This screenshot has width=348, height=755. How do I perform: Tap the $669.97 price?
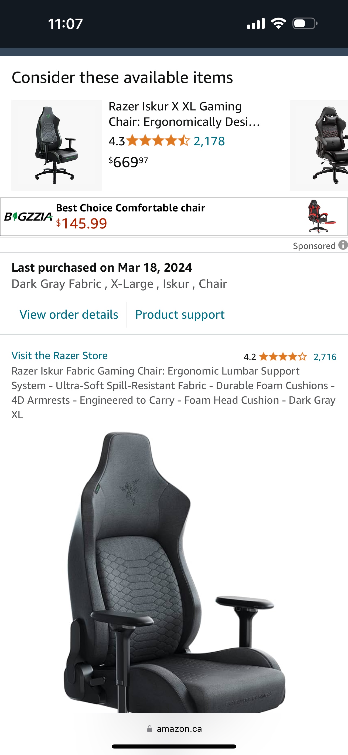coord(128,162)
